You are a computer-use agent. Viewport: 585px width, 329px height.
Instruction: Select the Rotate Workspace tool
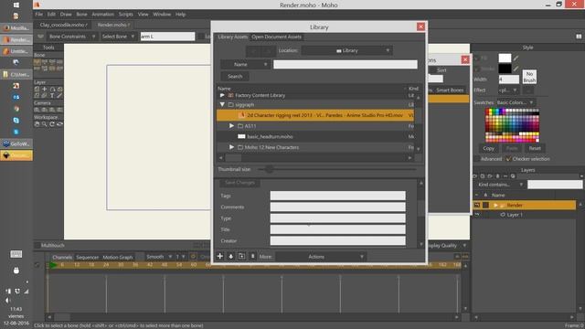(52, 124)
